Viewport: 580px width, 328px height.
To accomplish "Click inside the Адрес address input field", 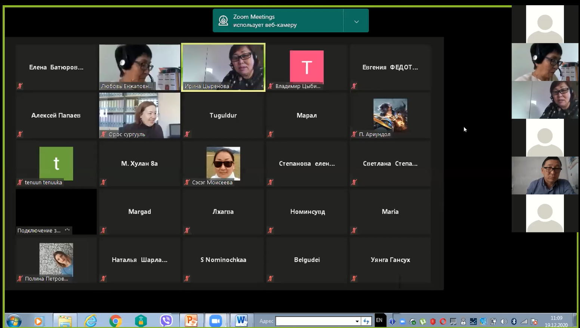I will (x=315, y=321).
